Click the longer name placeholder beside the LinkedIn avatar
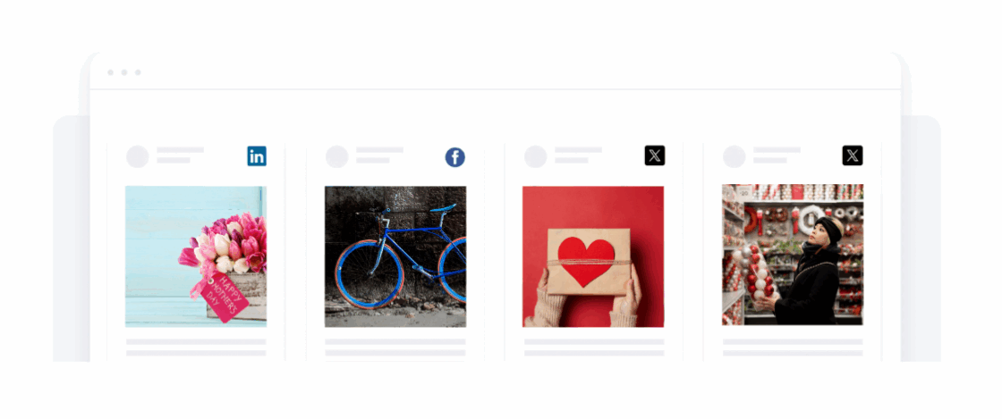Viewport: 1002px width, 419px height. pyautogui.click(x=180, y=150)
